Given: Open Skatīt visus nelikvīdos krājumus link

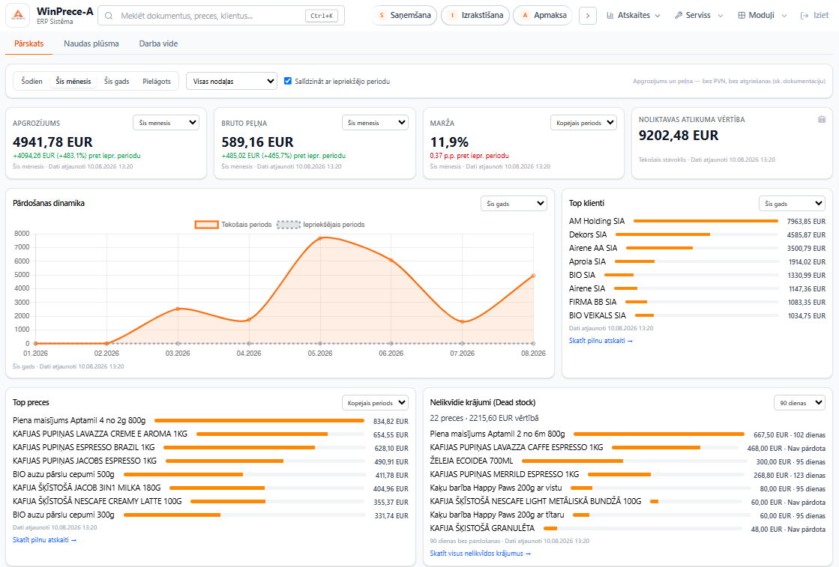Looking at the screenshot, I should pyautogui.click(x=480, y=553).
